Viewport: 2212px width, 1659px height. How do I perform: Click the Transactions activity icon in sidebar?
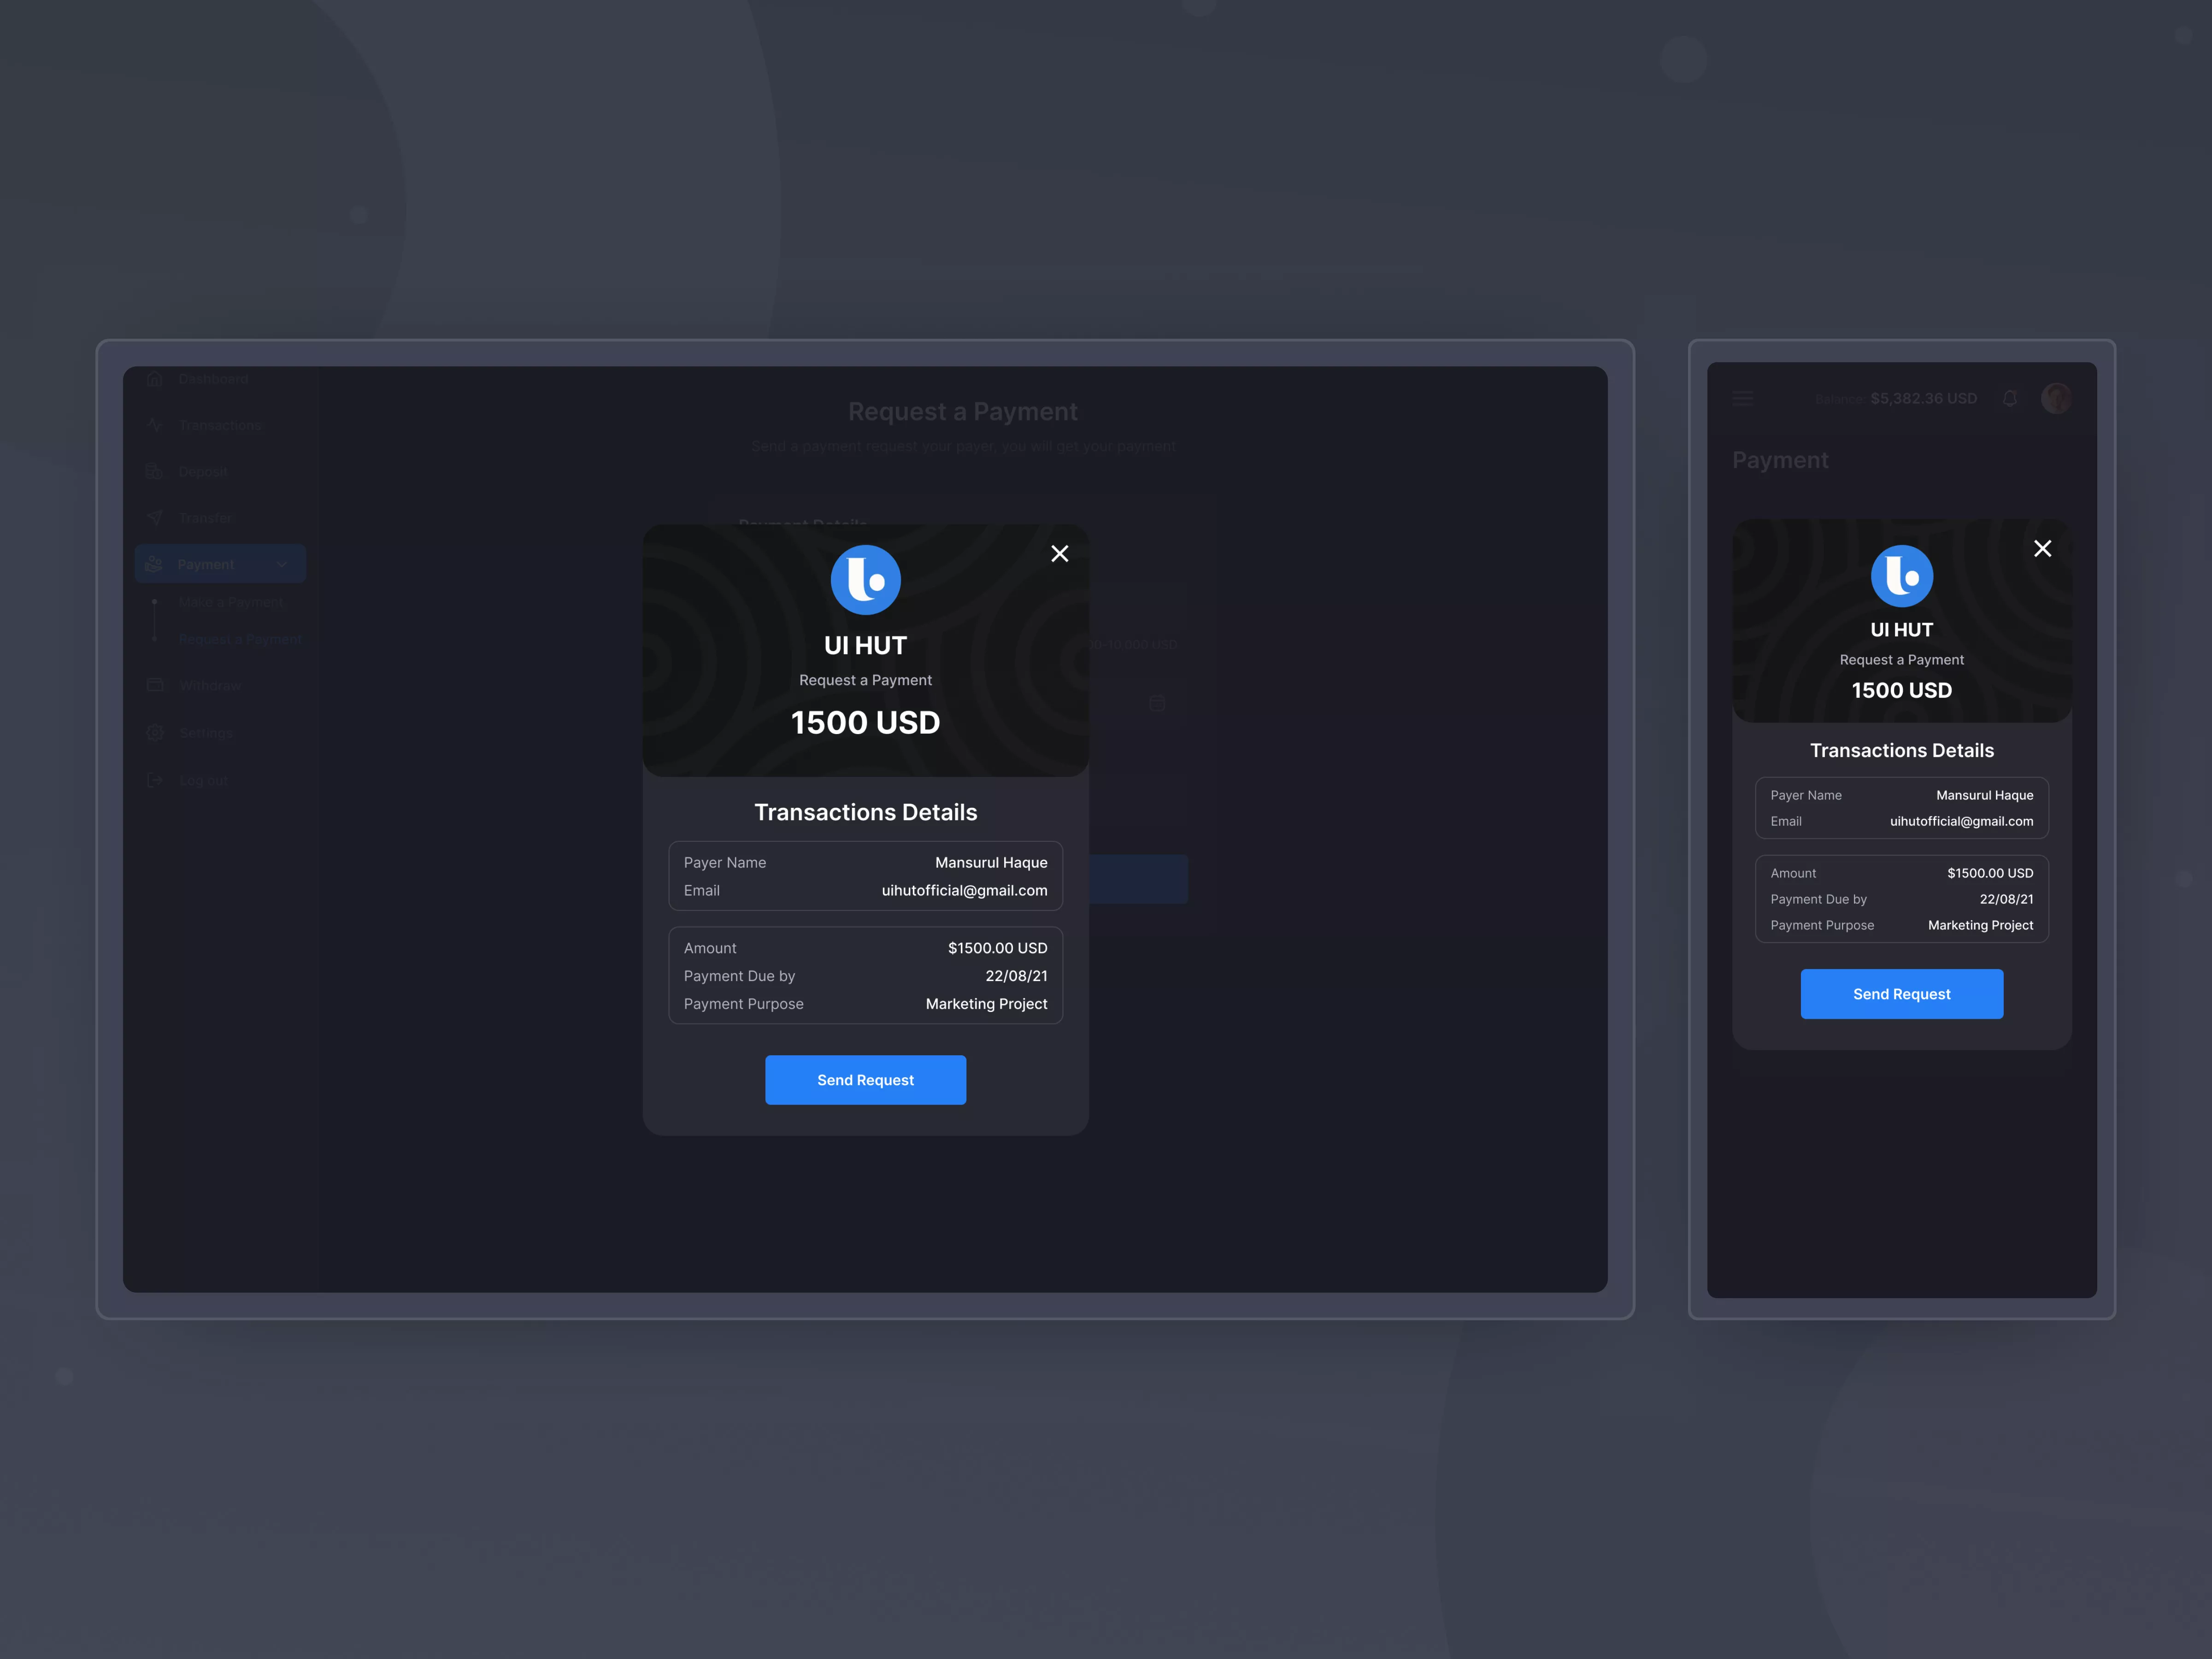[154, 425]
